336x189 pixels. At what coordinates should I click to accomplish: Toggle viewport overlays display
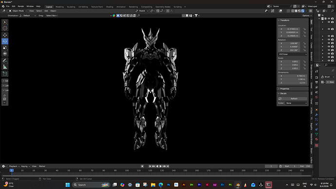coord(280,11)
